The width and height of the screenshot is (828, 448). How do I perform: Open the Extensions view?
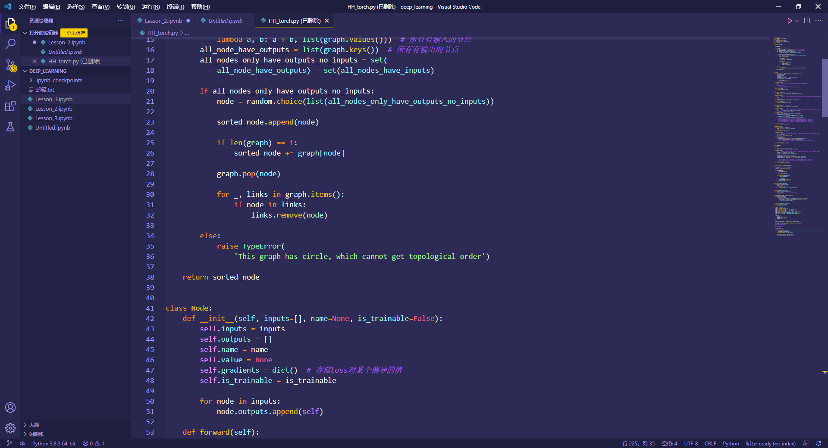pos(10,106)
